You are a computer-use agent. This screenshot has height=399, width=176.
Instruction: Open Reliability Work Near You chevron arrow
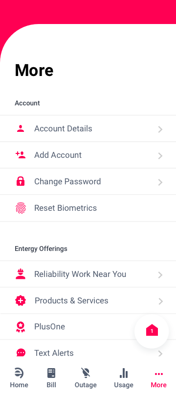(x=160, y=275)
